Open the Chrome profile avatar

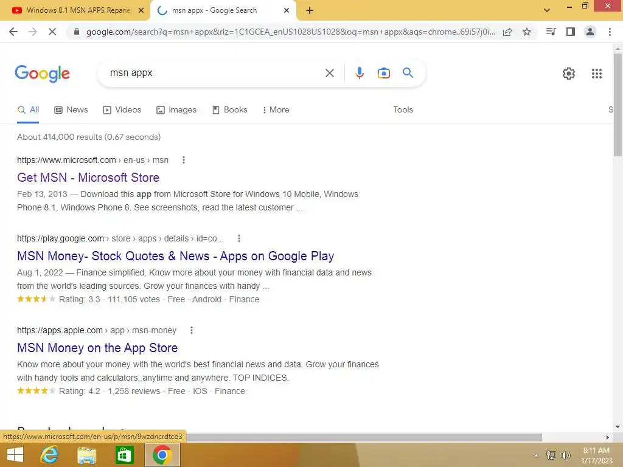coord(590,32)
